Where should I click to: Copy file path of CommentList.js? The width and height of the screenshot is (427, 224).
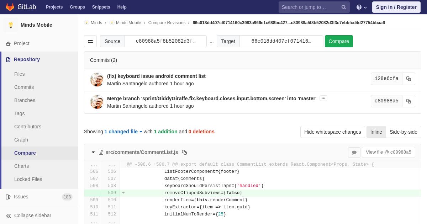pos(184,152)
